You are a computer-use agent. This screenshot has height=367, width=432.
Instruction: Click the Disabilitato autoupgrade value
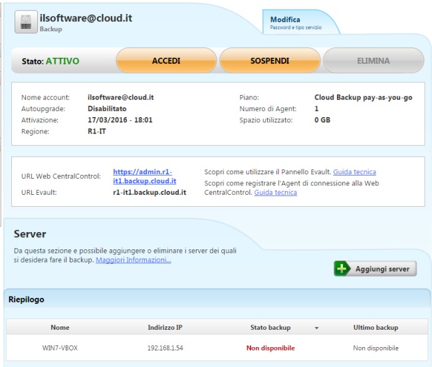(107, 108)
